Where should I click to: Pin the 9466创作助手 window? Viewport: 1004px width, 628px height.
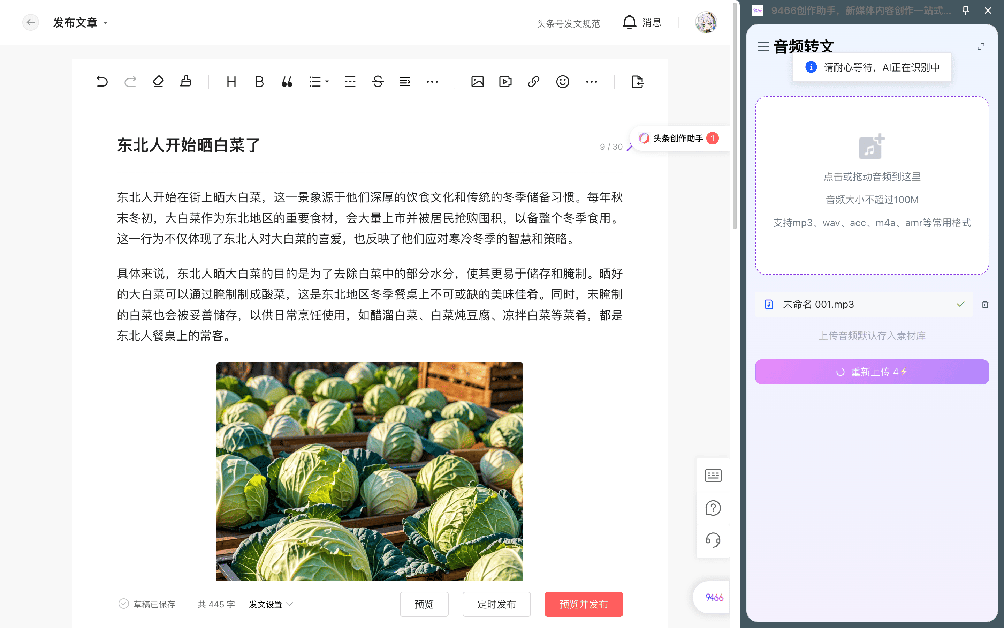[x=966, y=10]
